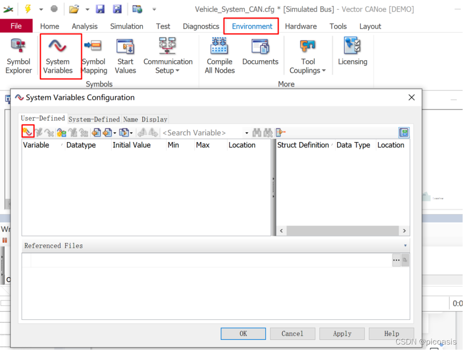Screen dimensions: 463x350
Task: Expand the open-folder dropdown arrow
Action: (87, 9)
